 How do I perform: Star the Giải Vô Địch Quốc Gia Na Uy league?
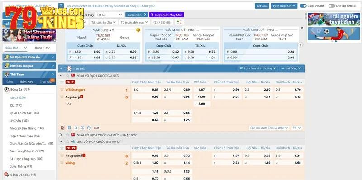click(67, 141)
